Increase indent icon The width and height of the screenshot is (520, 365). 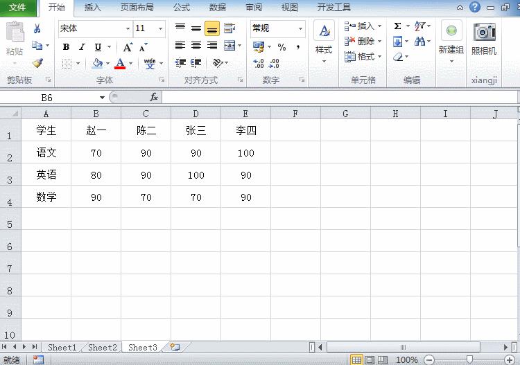point(196,62)
